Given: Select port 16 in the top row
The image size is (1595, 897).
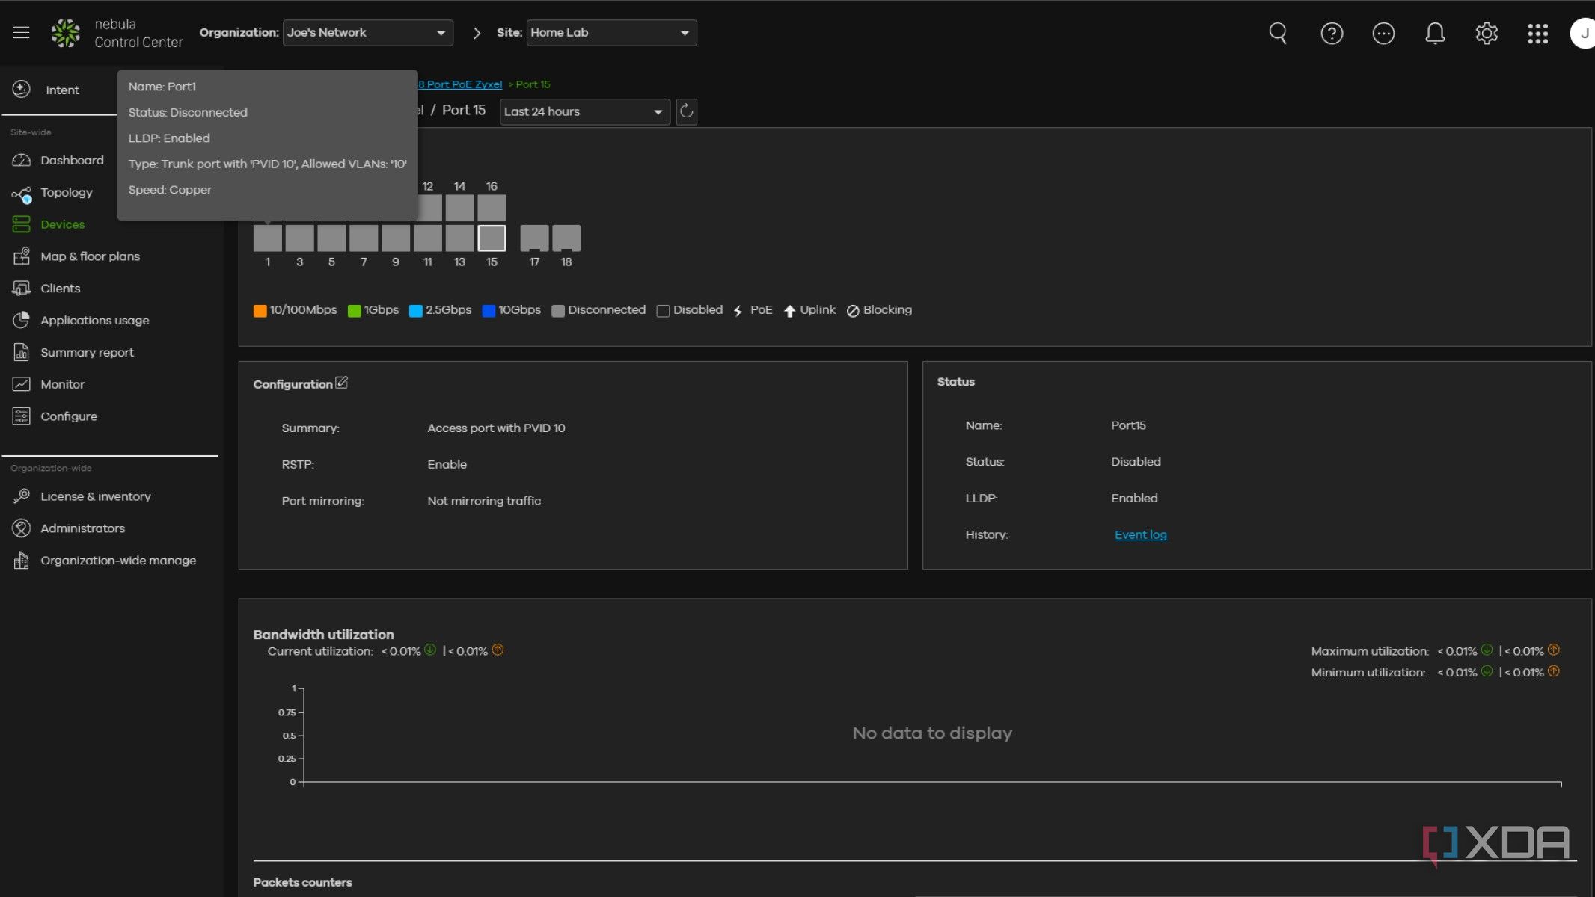Looking at the screenshot, I should [492, 207].
